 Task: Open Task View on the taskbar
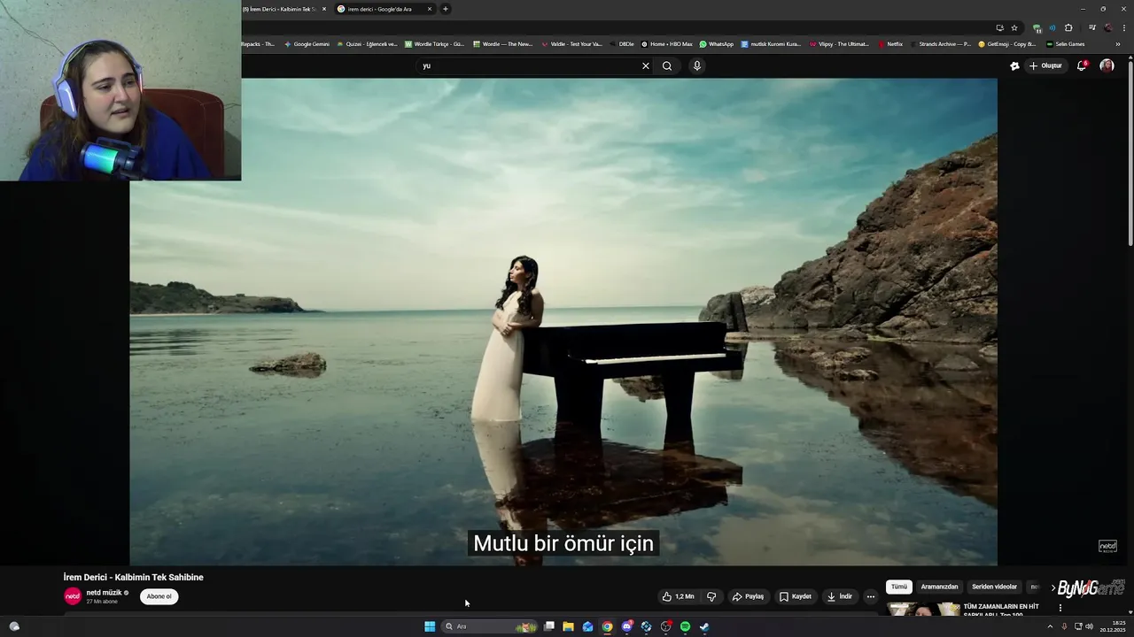click(x=549, y=626)
